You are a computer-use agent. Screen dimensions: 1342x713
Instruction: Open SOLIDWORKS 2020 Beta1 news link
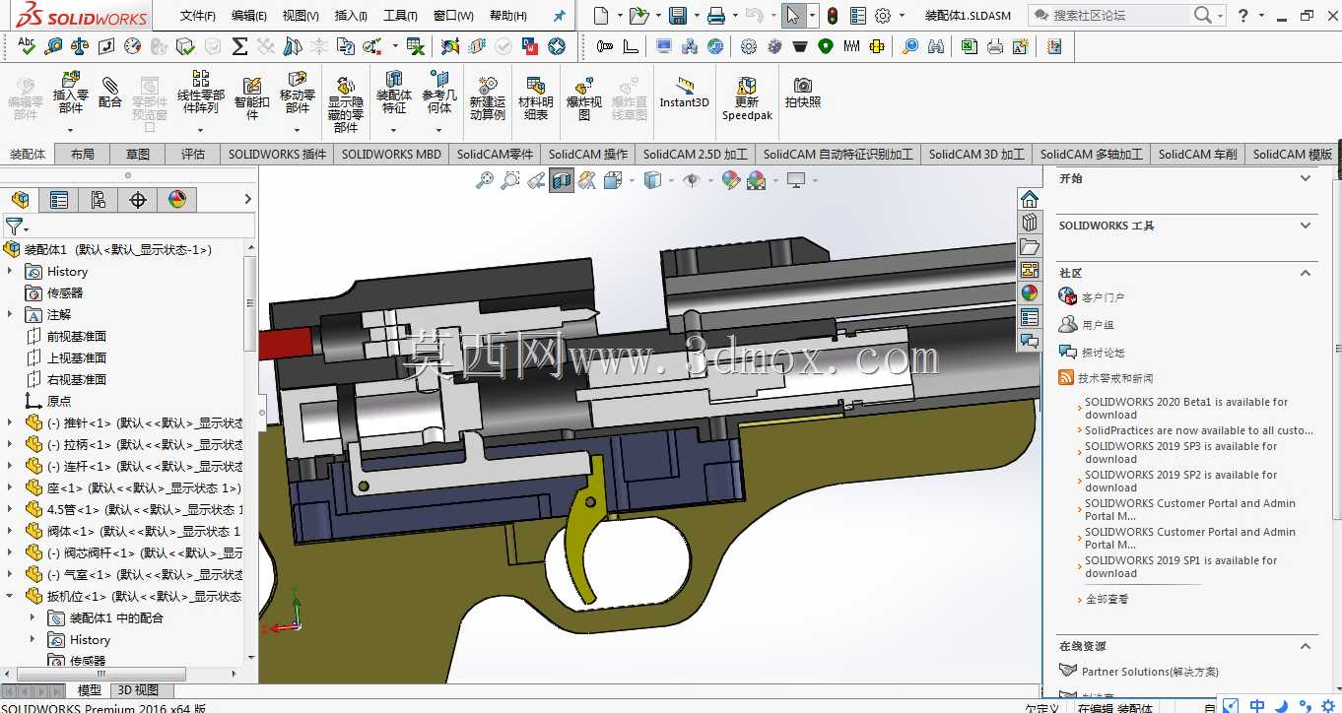[1186, 408]
